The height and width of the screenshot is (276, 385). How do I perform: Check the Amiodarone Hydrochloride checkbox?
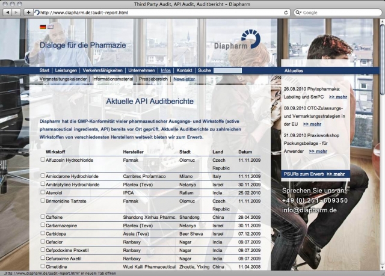[43, 176]
